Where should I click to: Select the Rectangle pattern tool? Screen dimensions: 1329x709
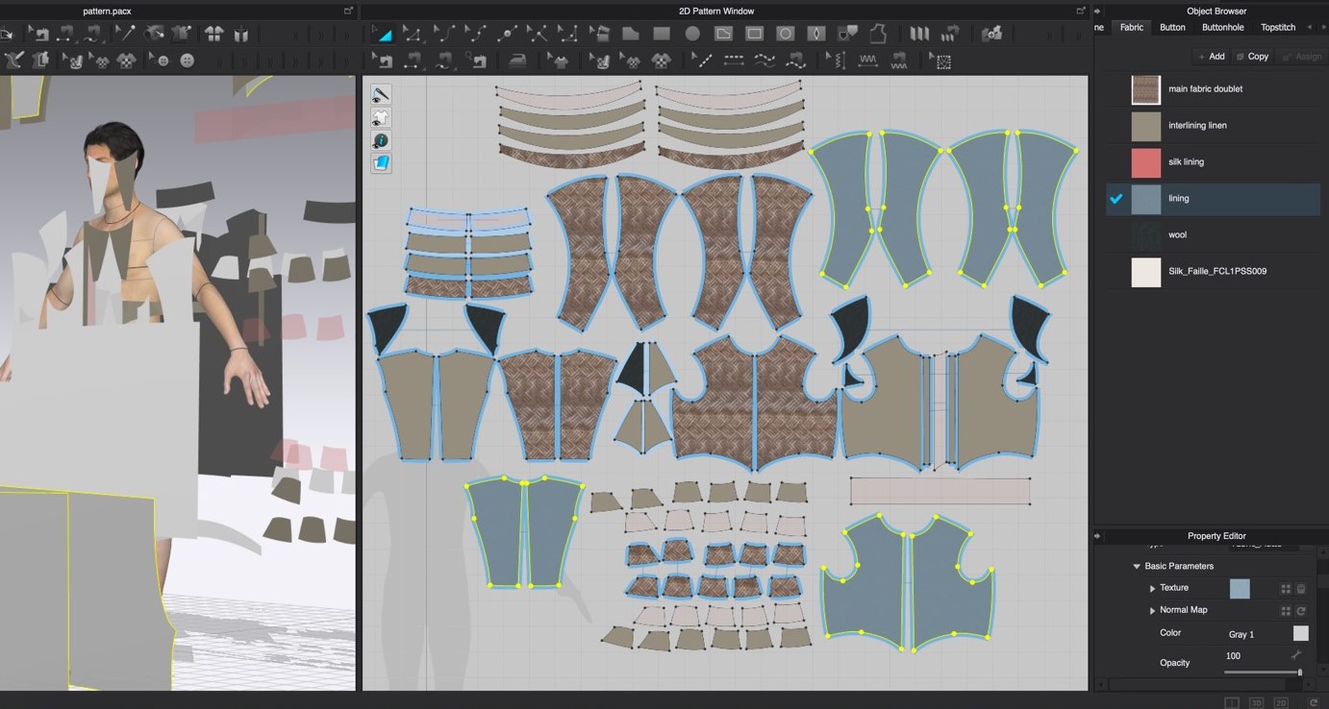(661, 34)
